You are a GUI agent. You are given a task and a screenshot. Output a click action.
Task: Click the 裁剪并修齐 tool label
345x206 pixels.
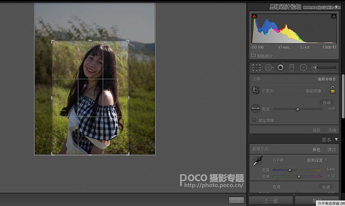pyautogui.click(x=327, y=79)
